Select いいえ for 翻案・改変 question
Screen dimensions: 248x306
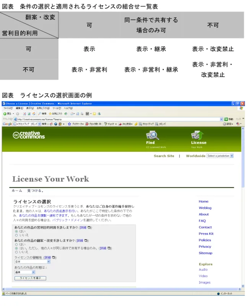[x=16, y=252]
